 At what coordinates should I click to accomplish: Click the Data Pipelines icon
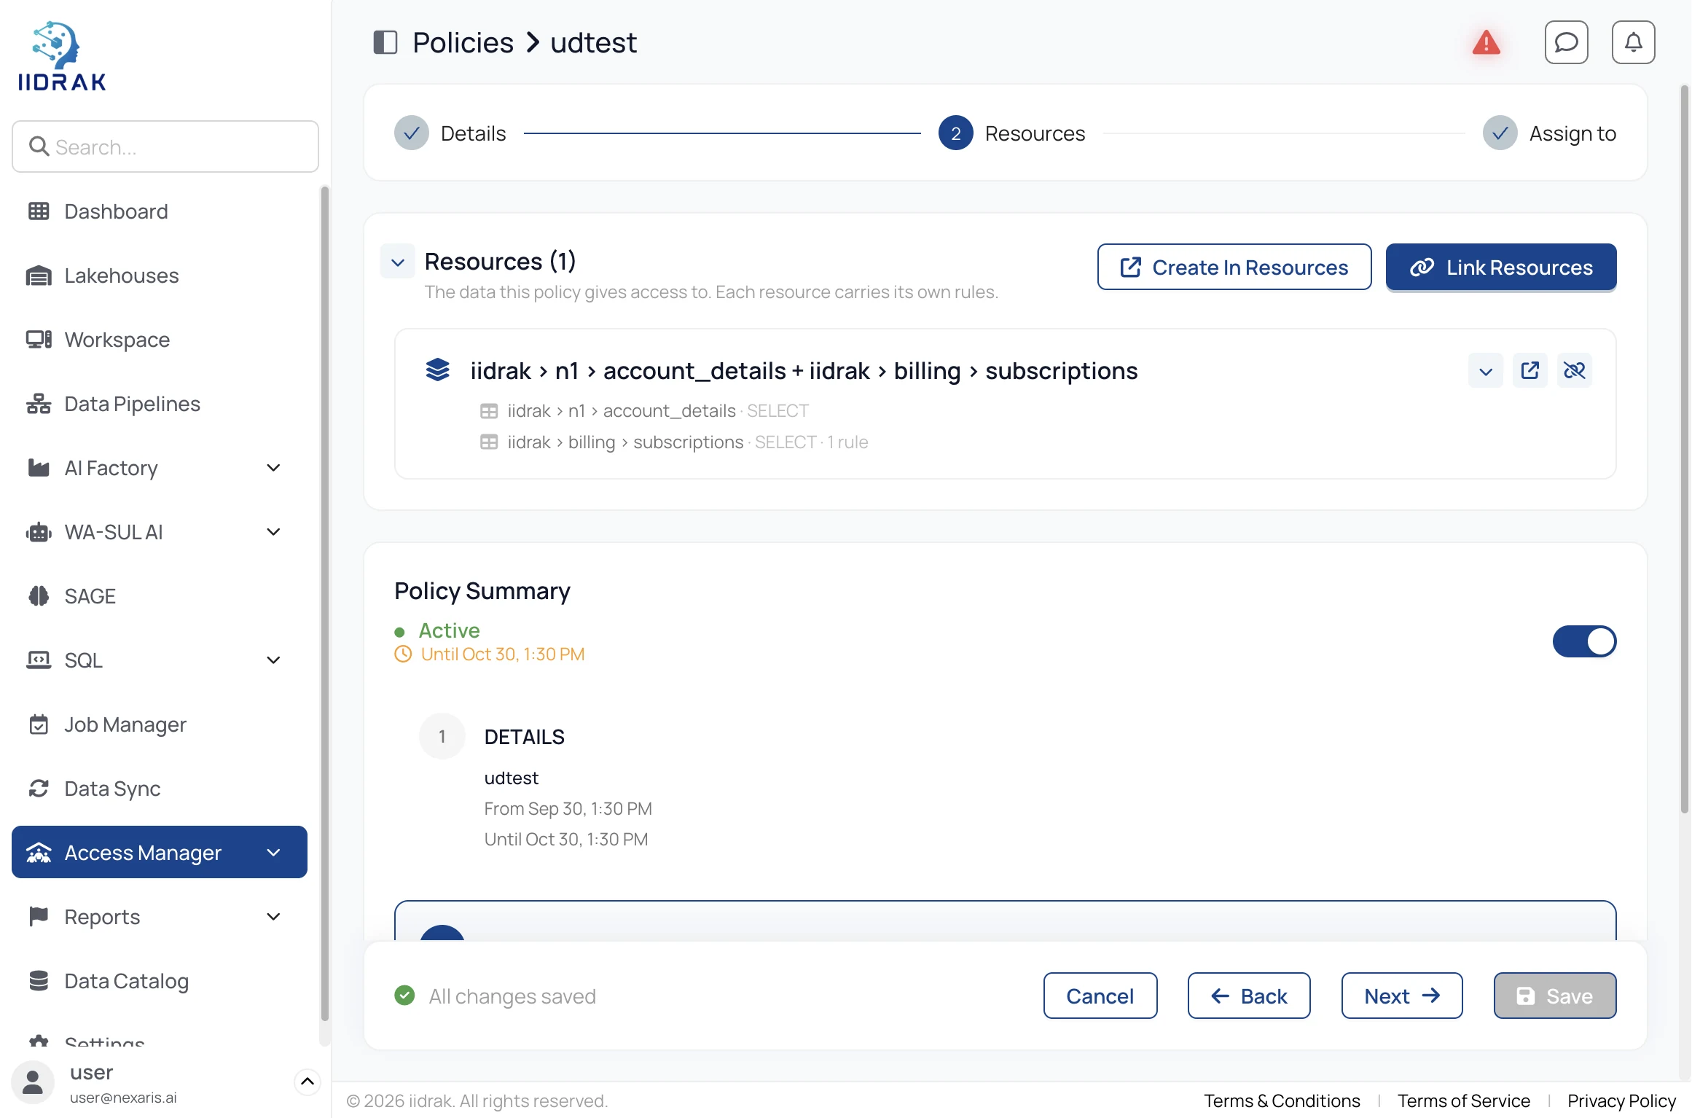pos(39,404)
